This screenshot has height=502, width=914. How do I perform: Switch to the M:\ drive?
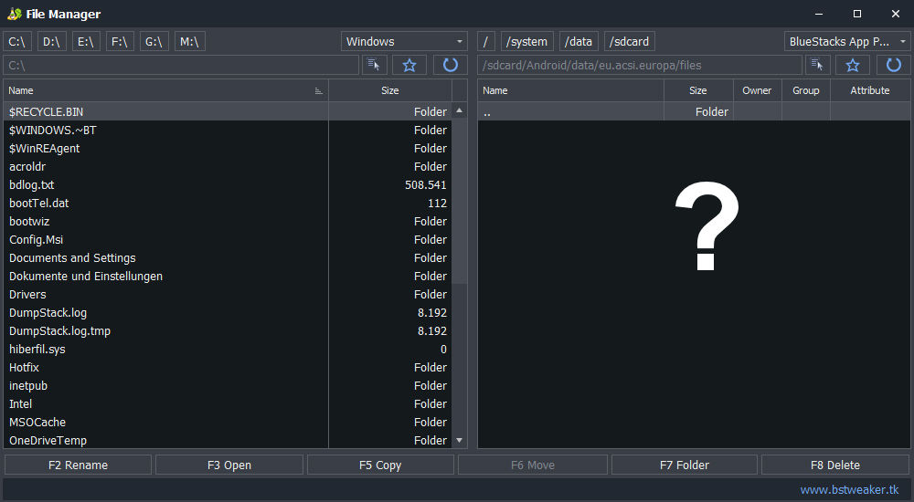pyautogui.click(x=189, y=41)
